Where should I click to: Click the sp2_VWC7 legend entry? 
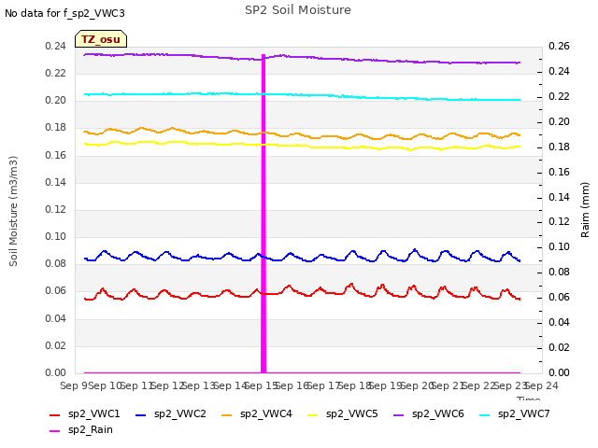click(x=515, y=414)
